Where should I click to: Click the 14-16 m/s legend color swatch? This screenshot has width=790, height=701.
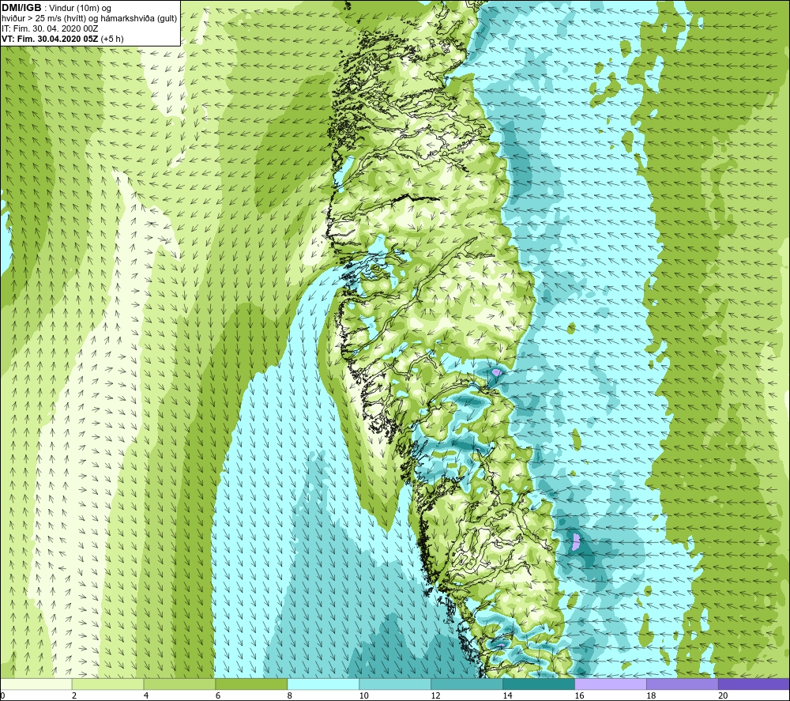click(539, 684)
